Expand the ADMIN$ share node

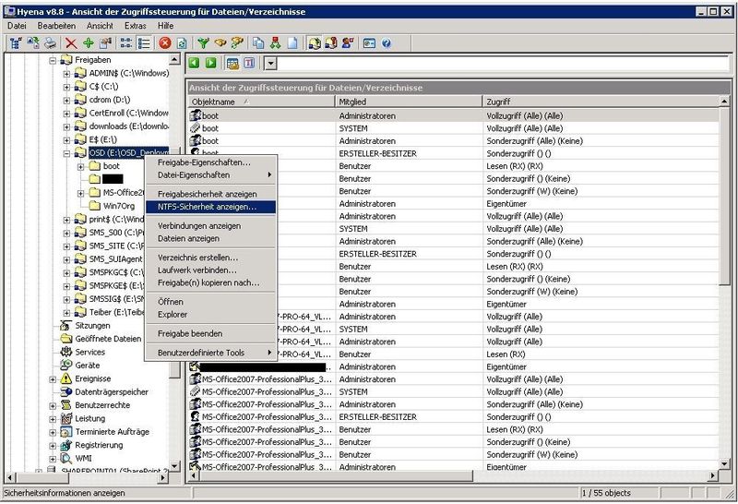[x=66, y=74]
